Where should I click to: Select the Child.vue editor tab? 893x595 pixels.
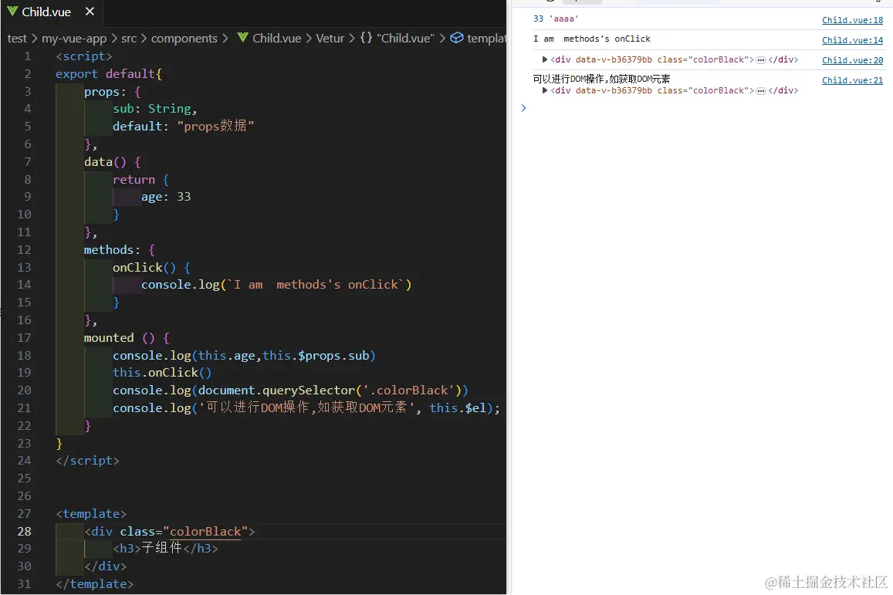[x=51, y=12]
